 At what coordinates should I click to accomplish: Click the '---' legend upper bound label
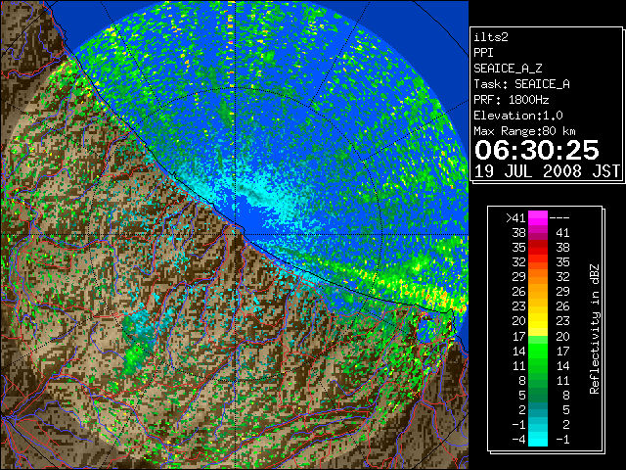tap(559, 218)
